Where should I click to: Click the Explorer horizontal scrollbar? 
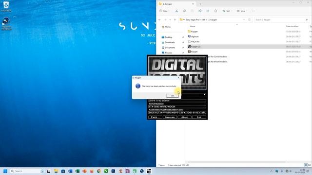(x=236, y=162)
